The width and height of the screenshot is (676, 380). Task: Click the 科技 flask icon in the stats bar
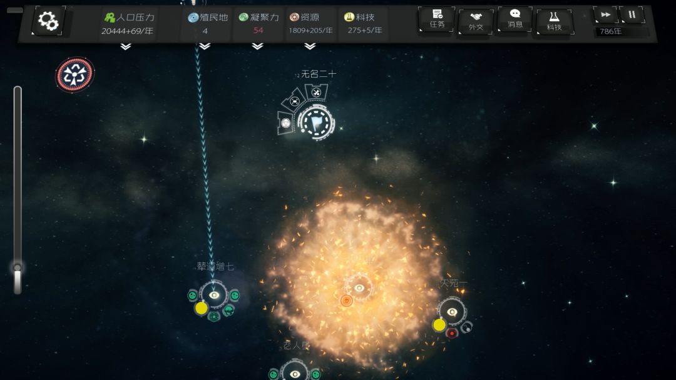[x=349, y=17]
